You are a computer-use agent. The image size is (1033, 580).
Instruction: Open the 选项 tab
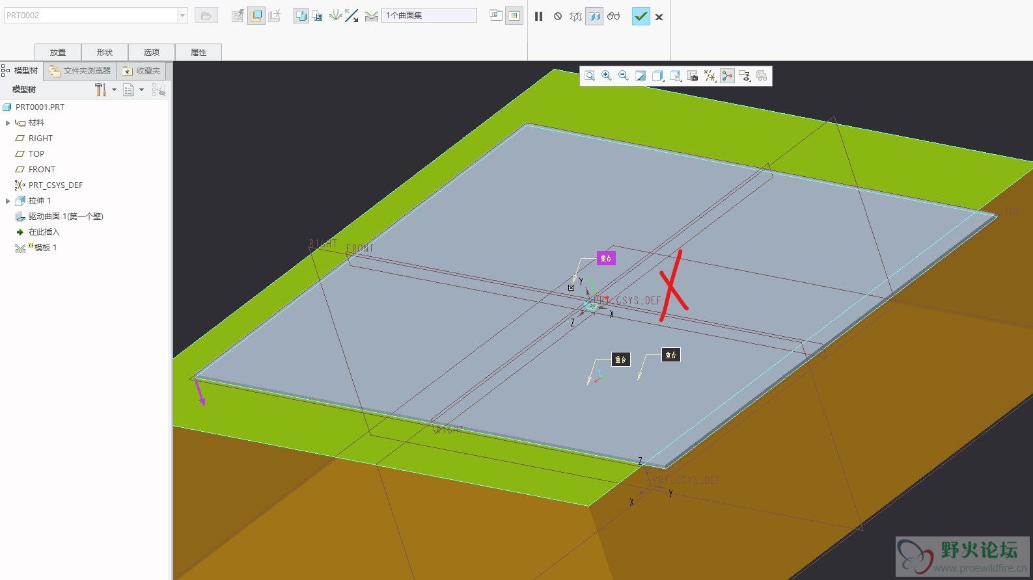pyautogui.click(x=152, y=52)
